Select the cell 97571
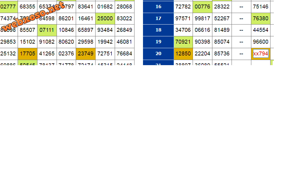The width and height of the screenshot is (307, 186). 183,19
